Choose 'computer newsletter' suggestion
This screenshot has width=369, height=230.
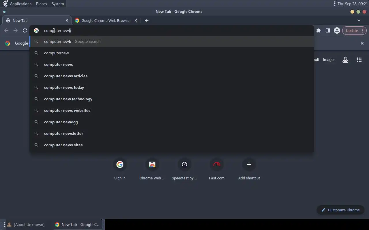pyautogui.click(x=172, y=133)
